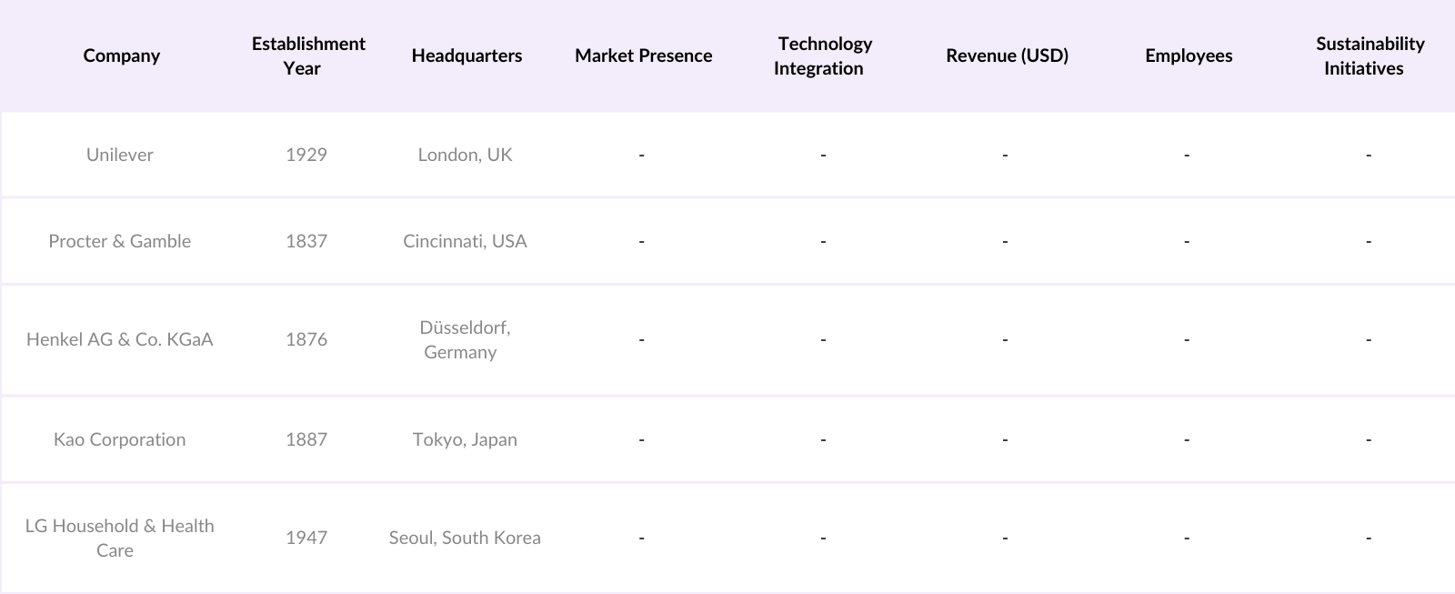Select the 1837 establishment year cell
This screenshot has width=1455, height=594.
point(306,241)
